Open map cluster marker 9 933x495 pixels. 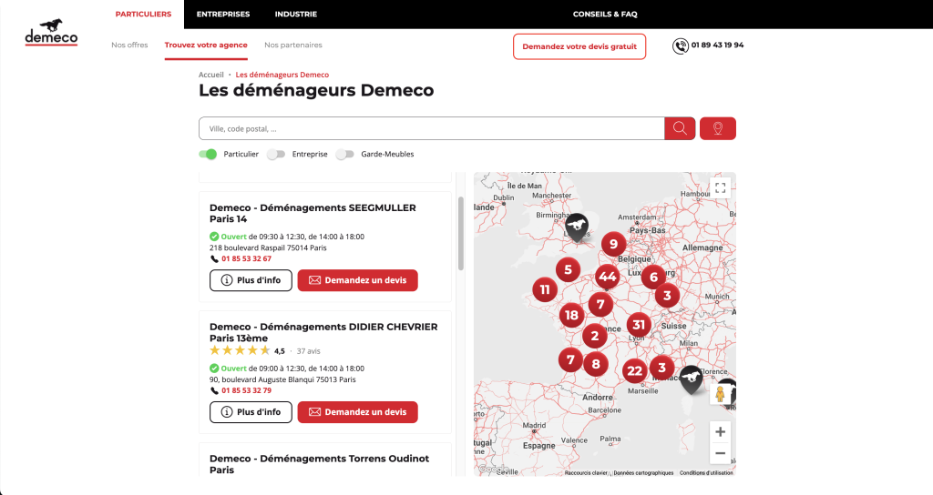(613, 244)
